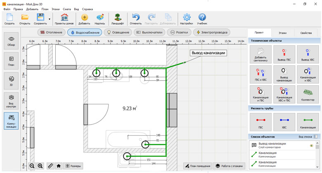The height and width of the screenshot is (173, 322).
Task: Switch to the Свойства tab
Action: pyautogui.click(x=306, y=32)
